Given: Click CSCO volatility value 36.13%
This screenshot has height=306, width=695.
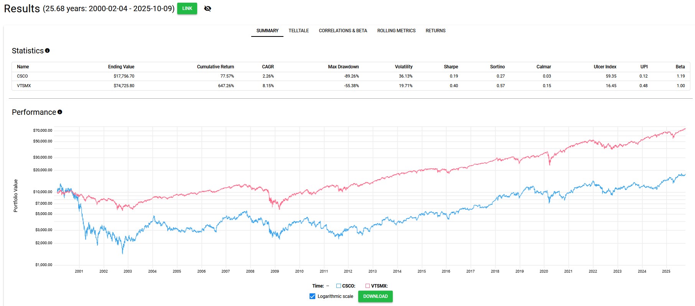Looking at the screenshot, I should (406, 76).
